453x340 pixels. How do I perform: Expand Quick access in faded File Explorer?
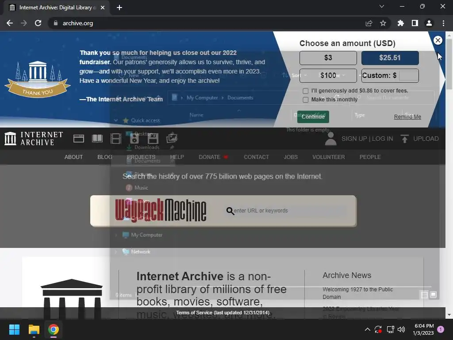pos(116,120)
